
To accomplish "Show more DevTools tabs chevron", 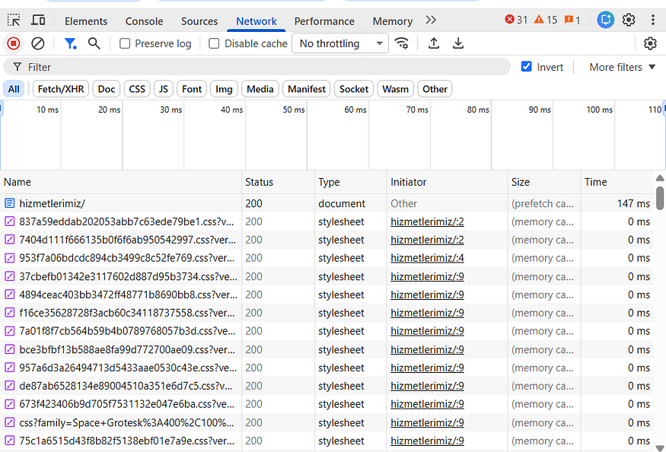I will pos(431,20).
